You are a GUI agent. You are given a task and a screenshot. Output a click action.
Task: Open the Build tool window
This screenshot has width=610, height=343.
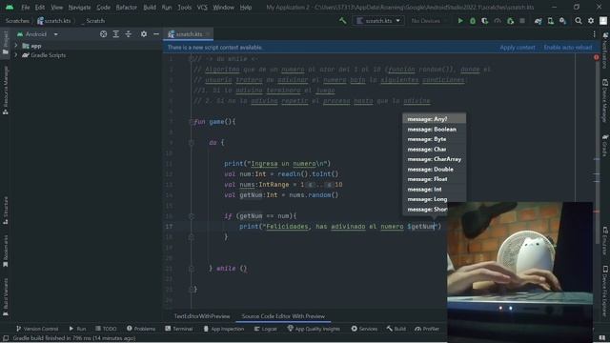396,329
